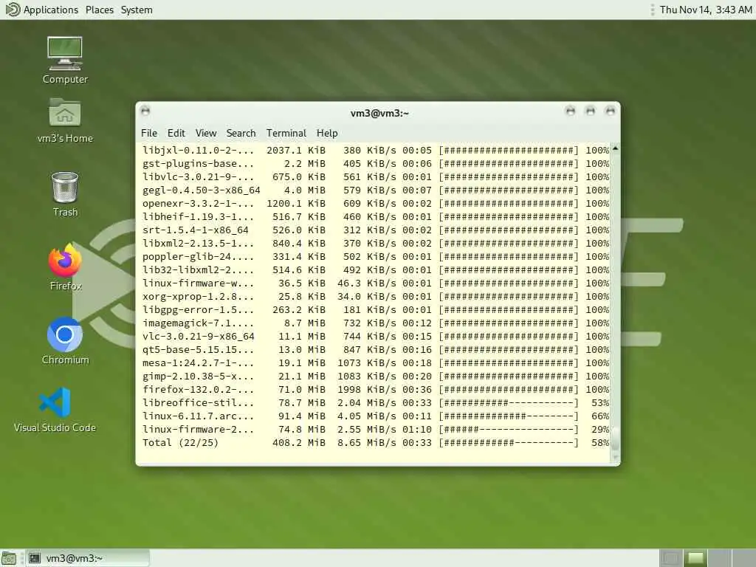Click the '71.0 MiB' size of firefox

coord(302,390)
